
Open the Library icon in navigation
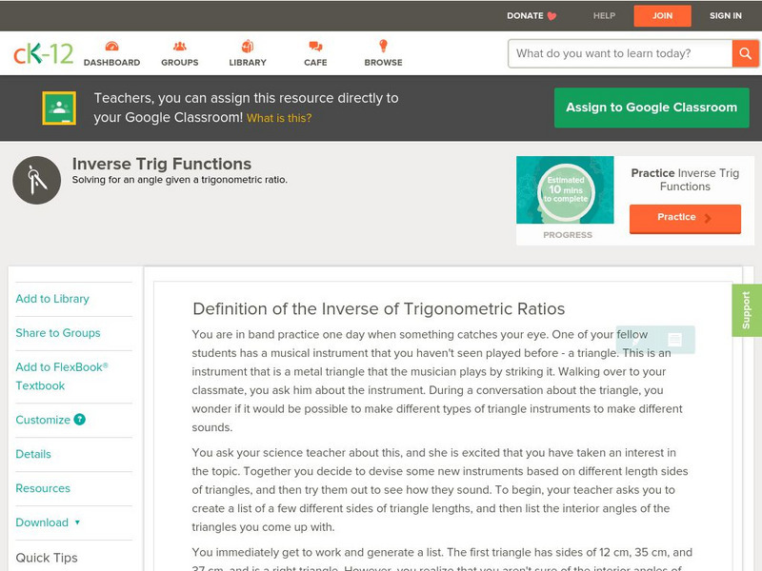248,47
